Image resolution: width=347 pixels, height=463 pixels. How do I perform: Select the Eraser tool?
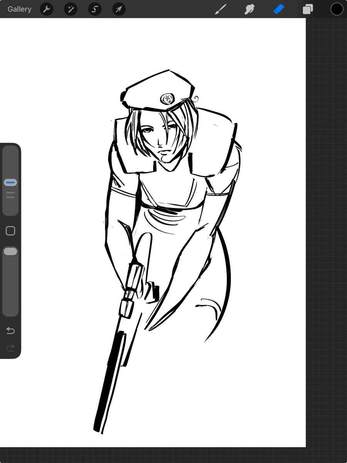(279, 9)
